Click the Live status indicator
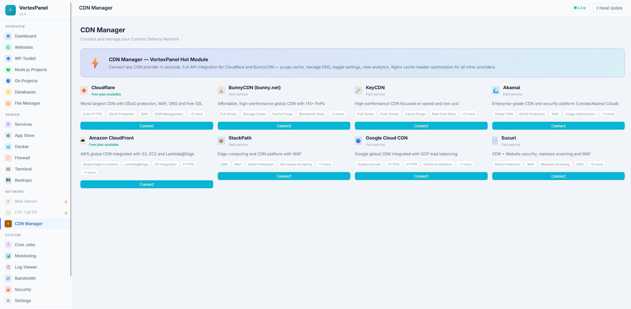The width and height of the screenshot is (631, 309). [580, 8]
